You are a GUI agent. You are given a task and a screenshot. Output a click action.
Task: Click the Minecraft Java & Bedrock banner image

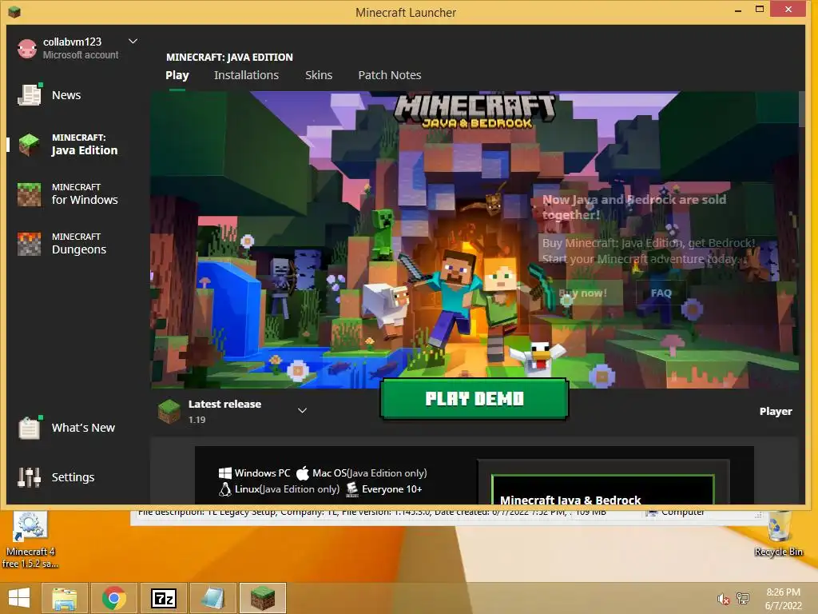(x=475, y=240)
